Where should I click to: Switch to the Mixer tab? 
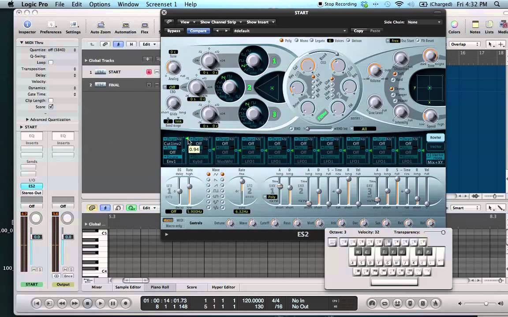(x=97, y=287)
